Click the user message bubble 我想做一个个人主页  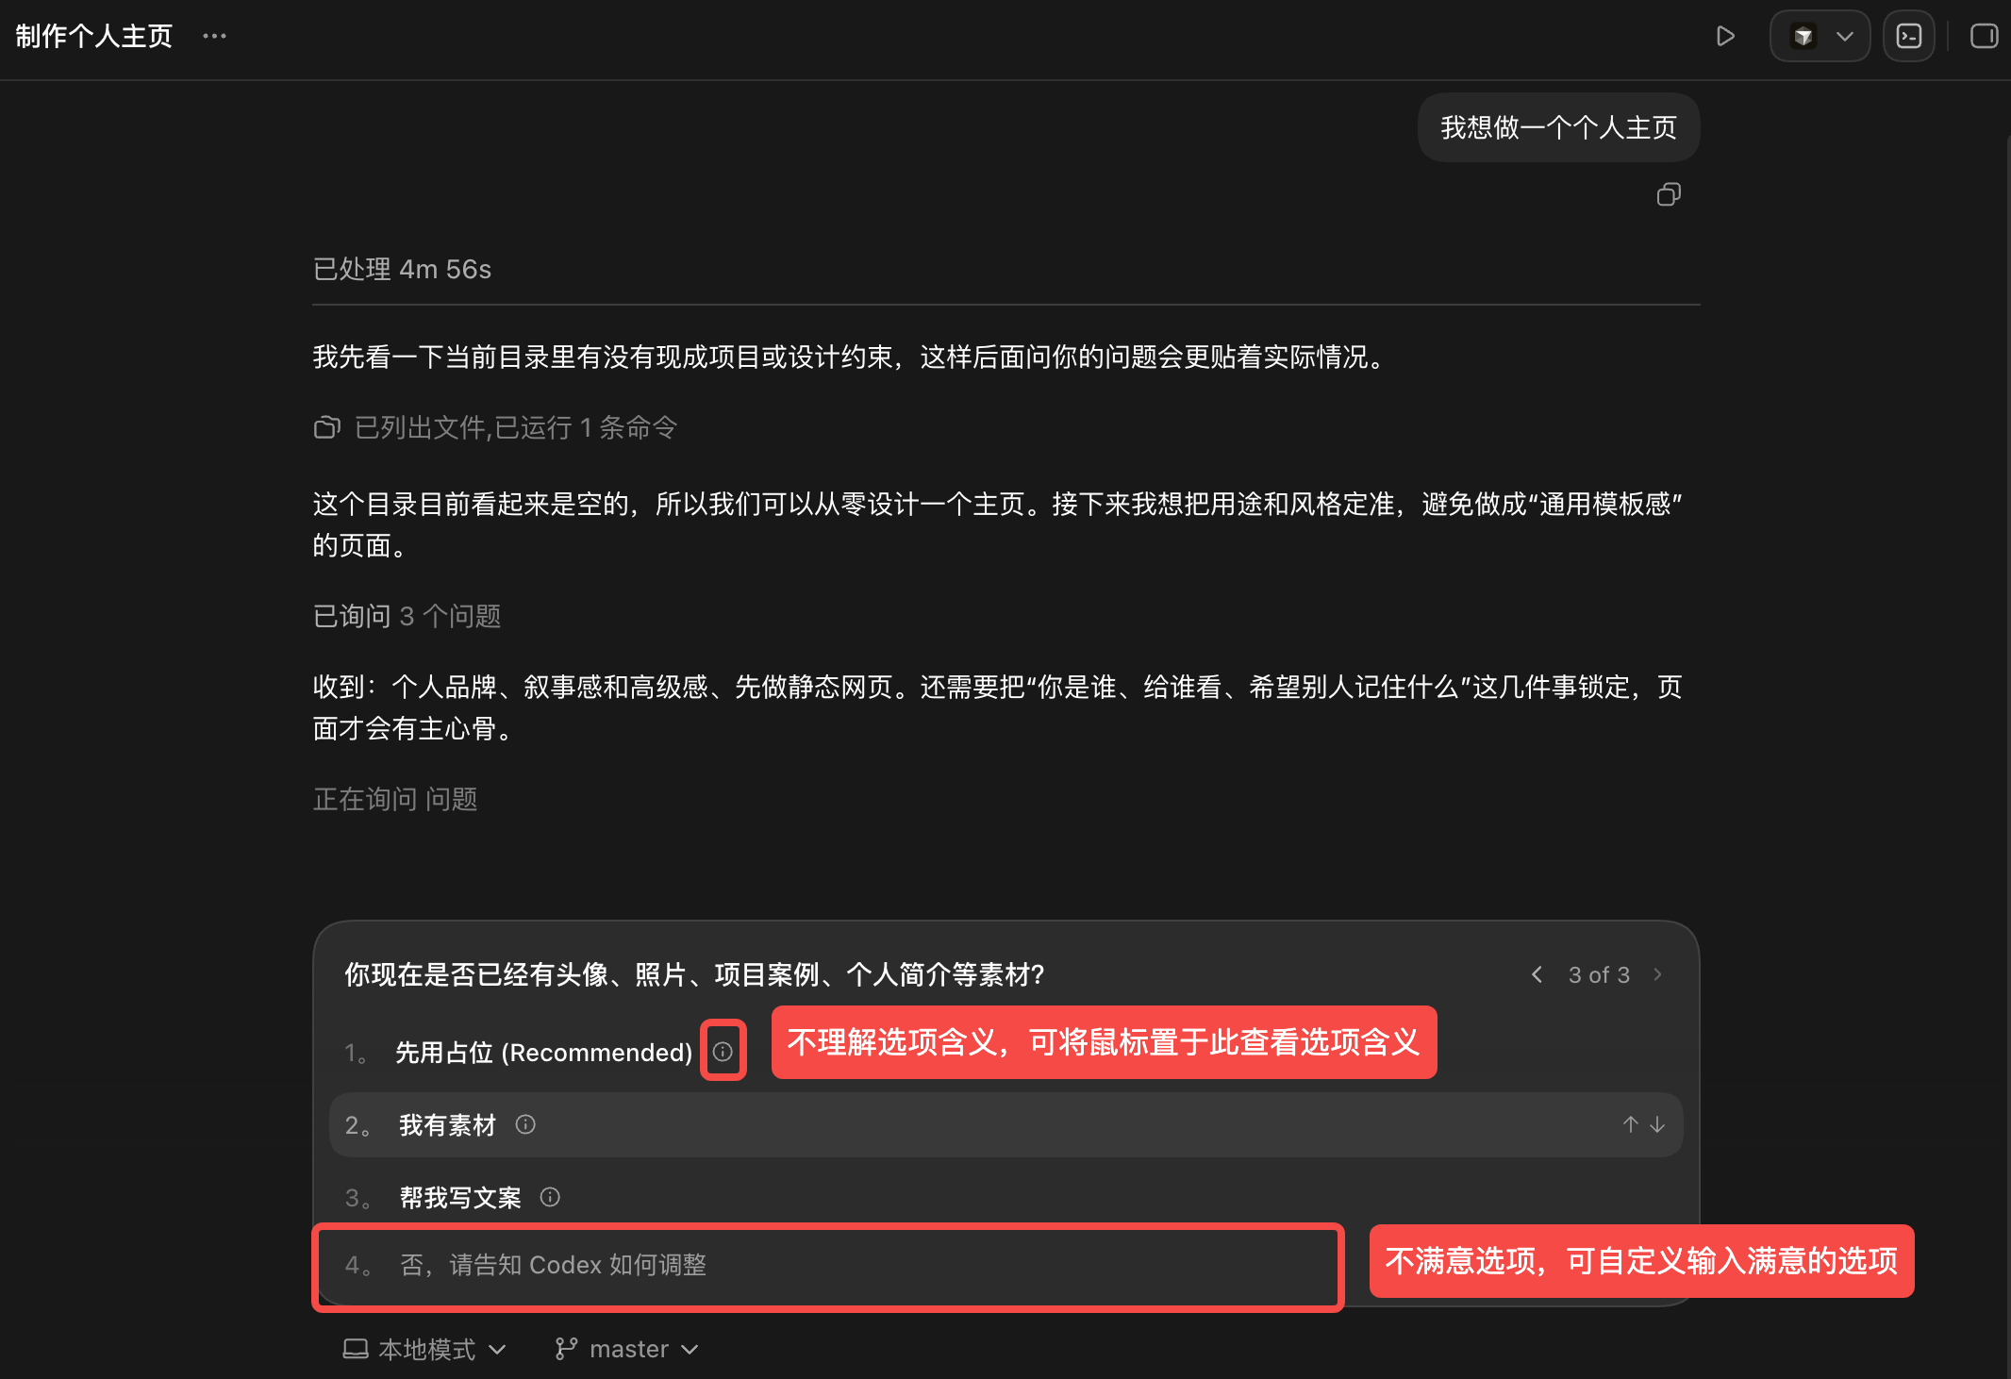tap(1558, 127)
